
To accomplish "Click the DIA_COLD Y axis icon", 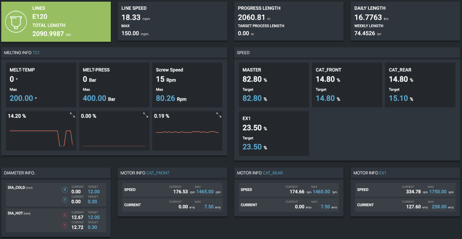I will [x=65, y=200].
